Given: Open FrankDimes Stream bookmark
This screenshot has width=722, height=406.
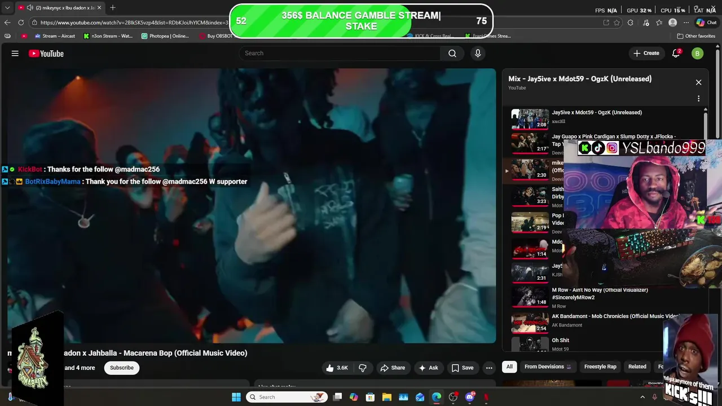Looking at the screenshot, I should pyautogui.click(x=488, y=36).
